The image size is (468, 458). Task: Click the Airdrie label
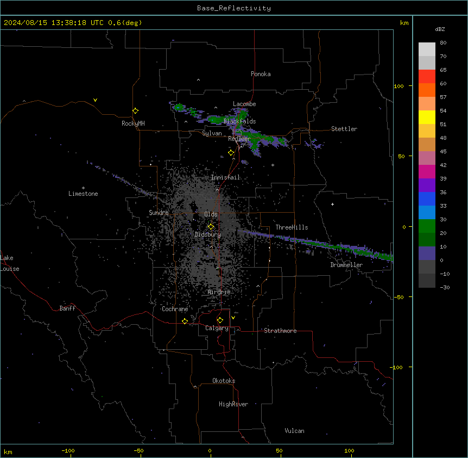219,292
